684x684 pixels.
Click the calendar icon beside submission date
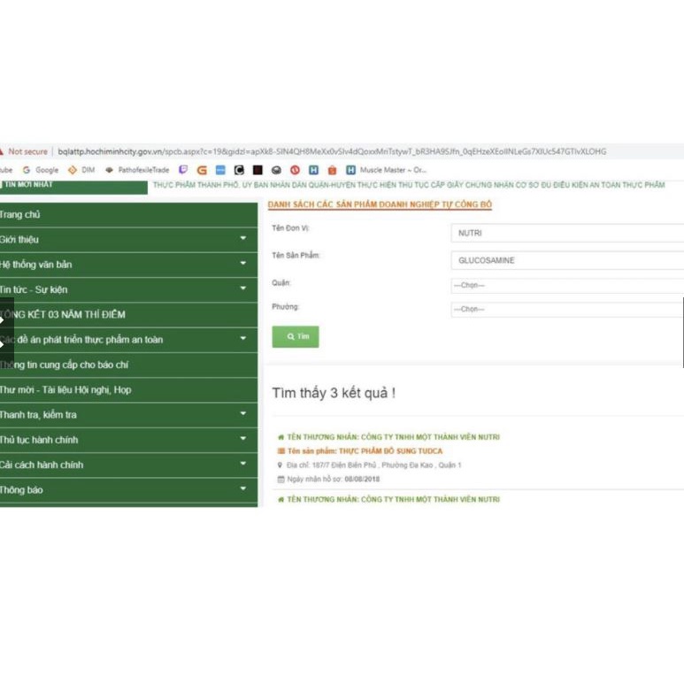281,480
